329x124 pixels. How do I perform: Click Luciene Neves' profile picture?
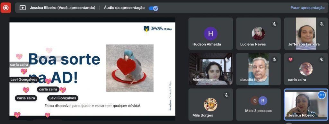(x=258, y=33)
